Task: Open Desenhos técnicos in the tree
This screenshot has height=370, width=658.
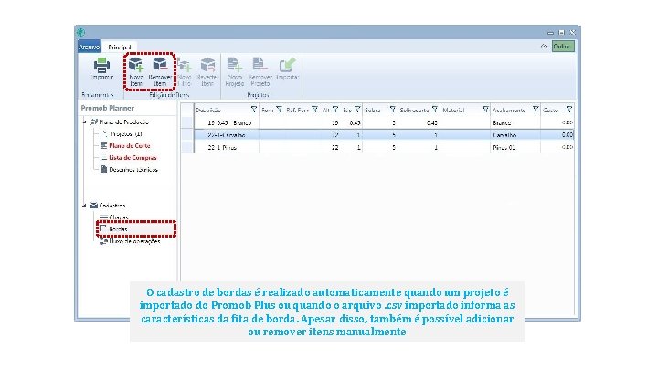Action: (133, 170)
